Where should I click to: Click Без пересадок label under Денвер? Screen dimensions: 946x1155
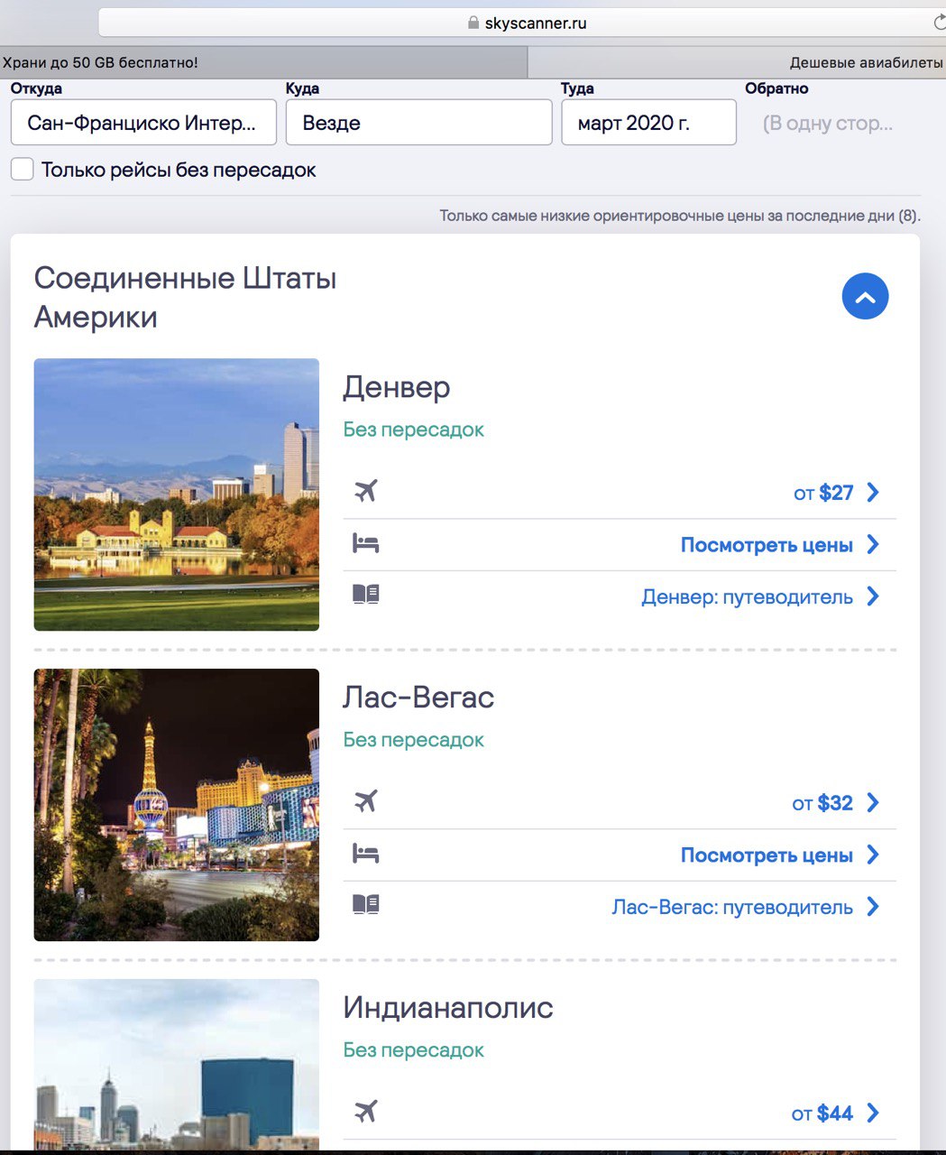pyautogui.click(x=413, y=430)
